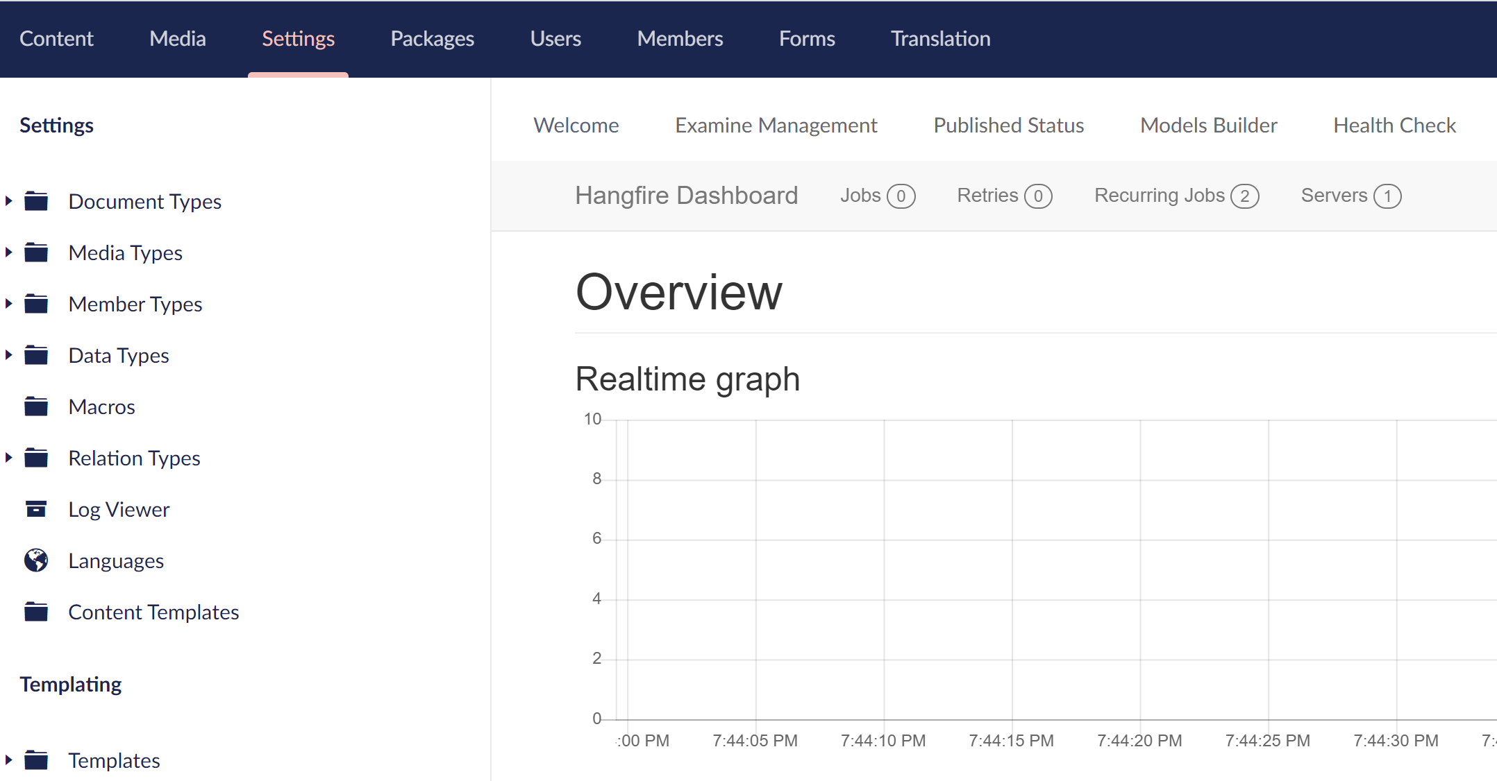The image size is (1497, 781).
Task: Open the Templates folder icon
Action: 36,760
